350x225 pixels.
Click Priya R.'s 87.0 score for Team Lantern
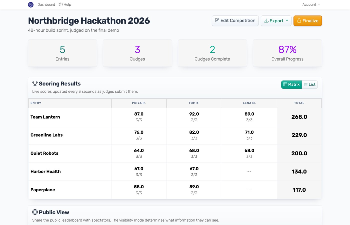click(x=139, y=114)
